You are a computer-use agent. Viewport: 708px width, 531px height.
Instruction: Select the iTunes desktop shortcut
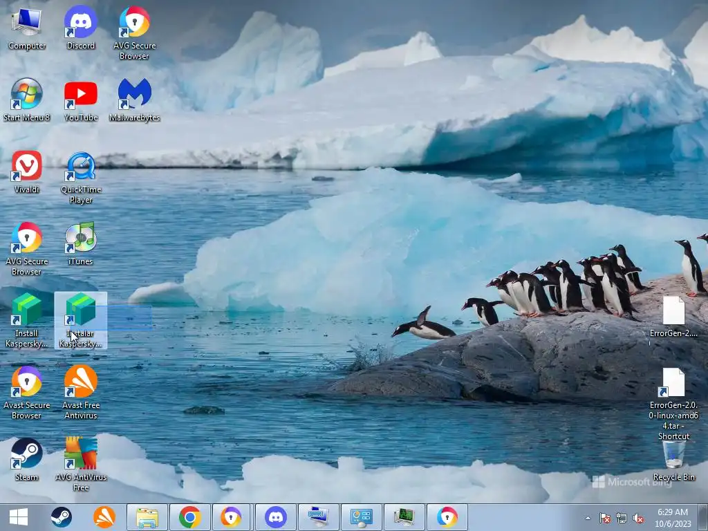click(x=80, y=244)
